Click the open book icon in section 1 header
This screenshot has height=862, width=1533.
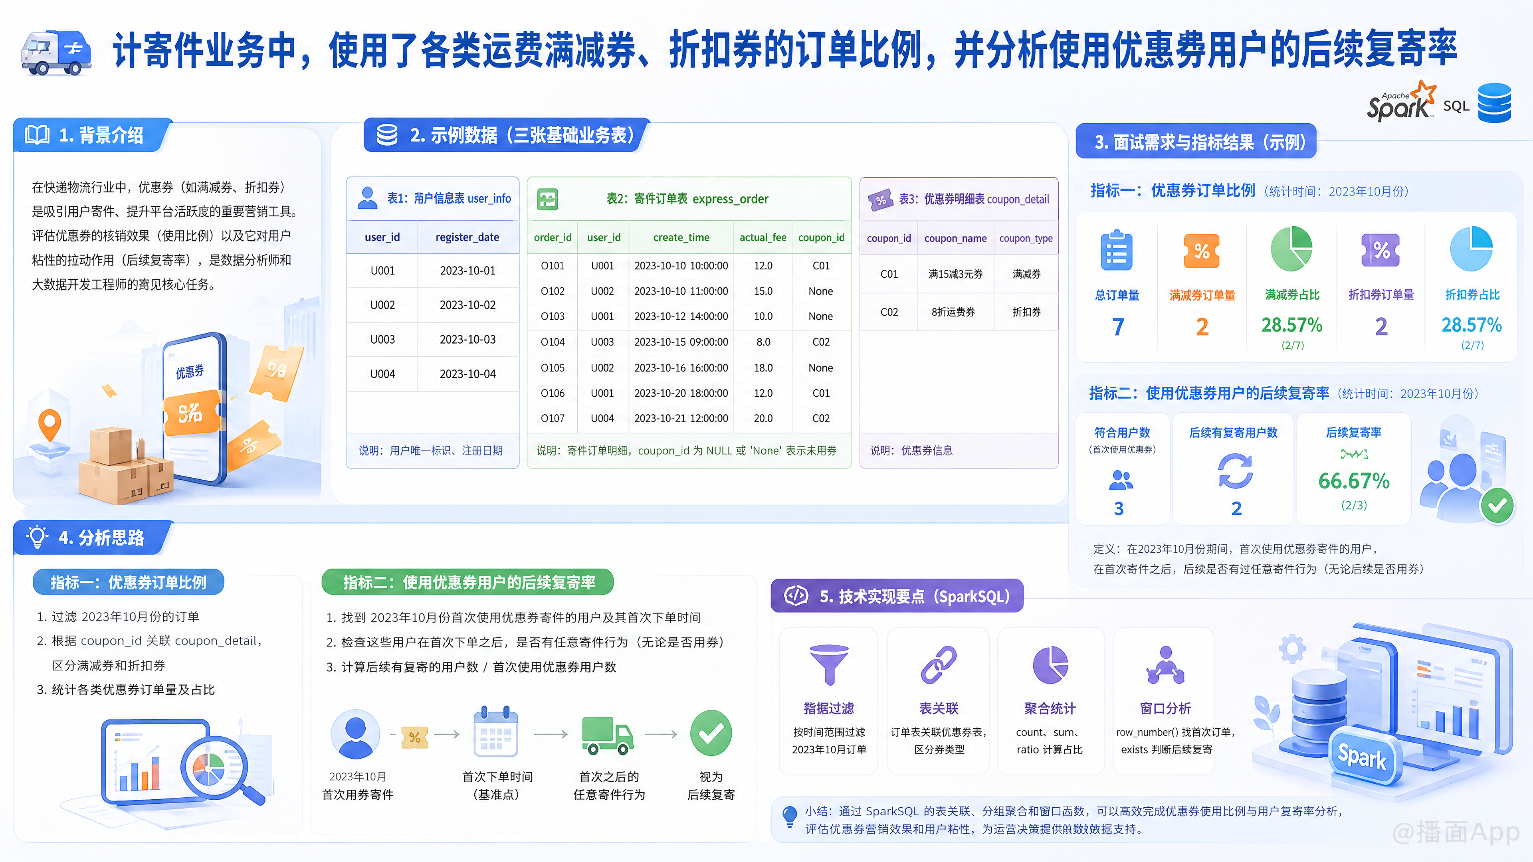tap(37, 135)
